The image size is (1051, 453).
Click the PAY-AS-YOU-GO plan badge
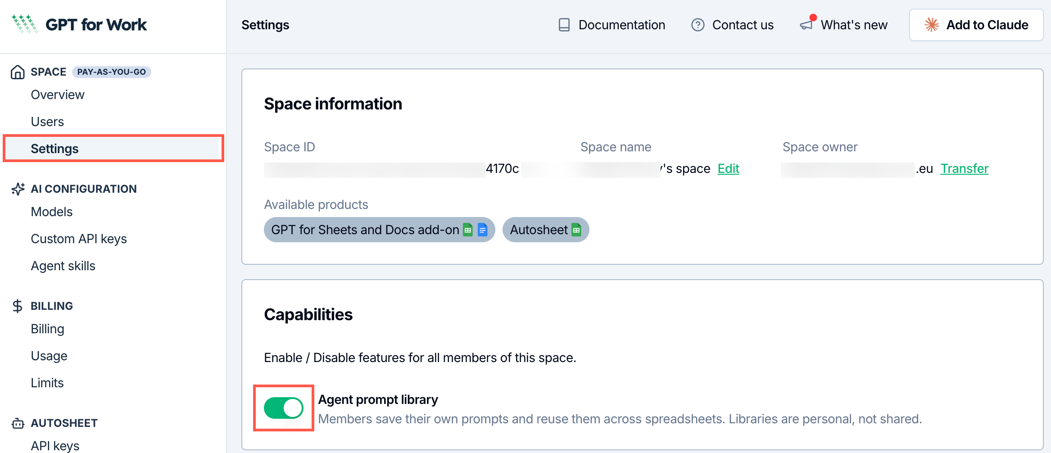pos(112,72)
